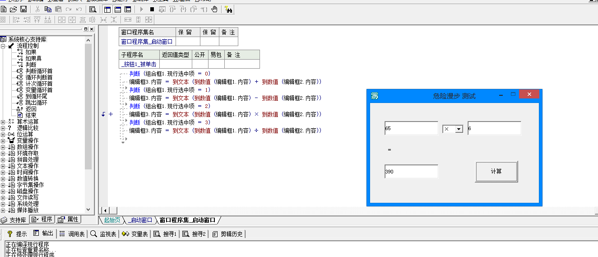Toggle the first layout view toolbar button

pyautogui.click(x=107, y=9)
